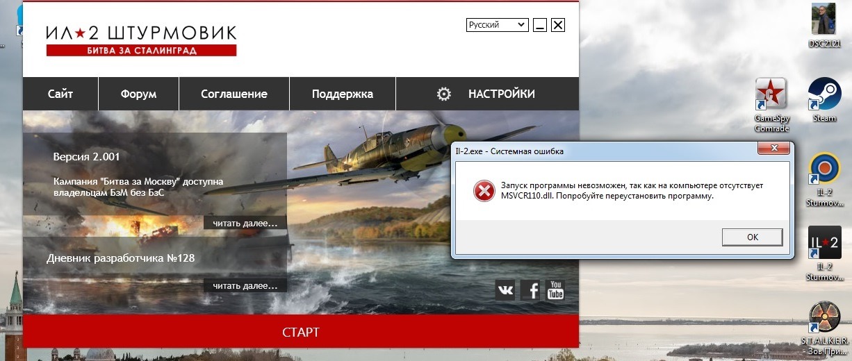Click the red СТАРТ button
This screenshot has height=361, width=852.
coord(301,331)
